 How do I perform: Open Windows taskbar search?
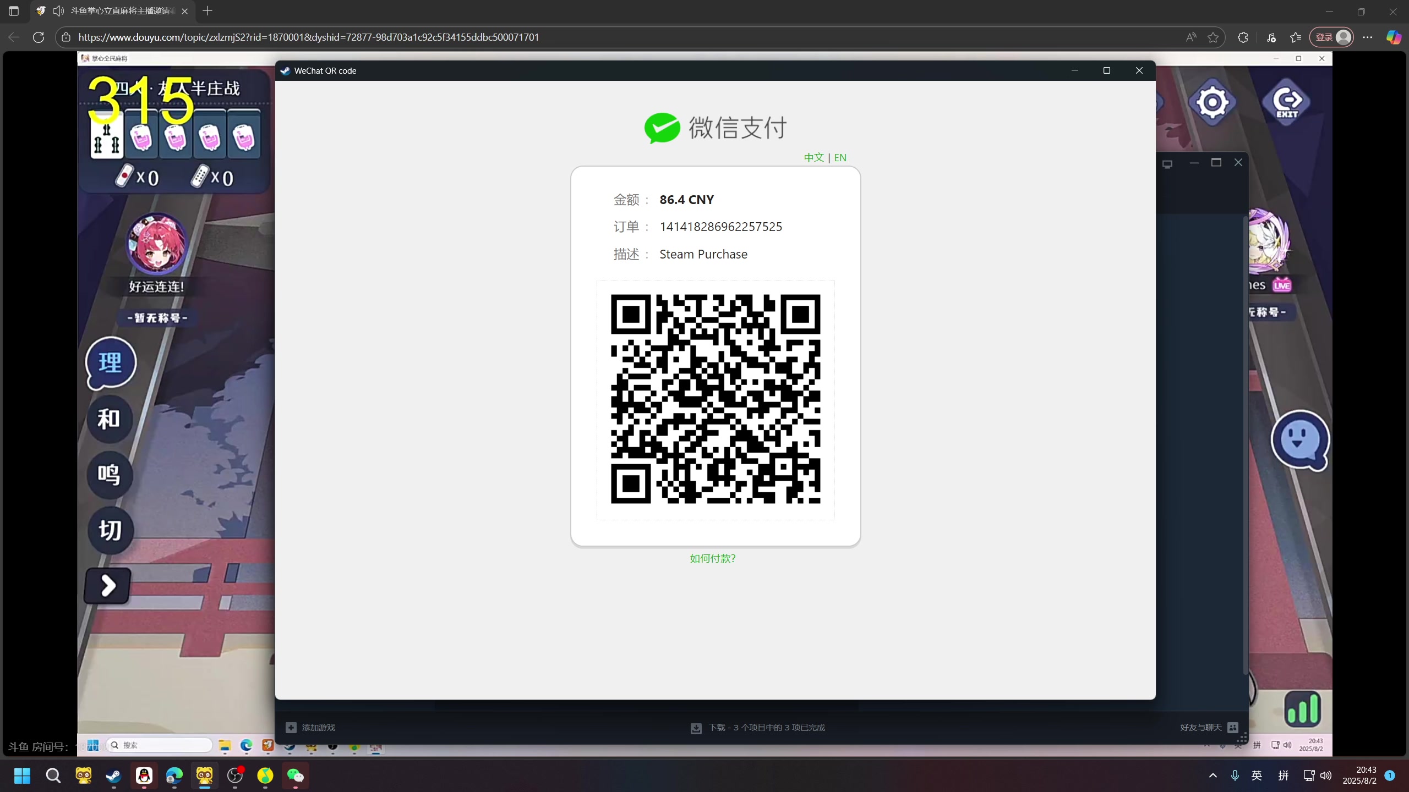[53, 776]
